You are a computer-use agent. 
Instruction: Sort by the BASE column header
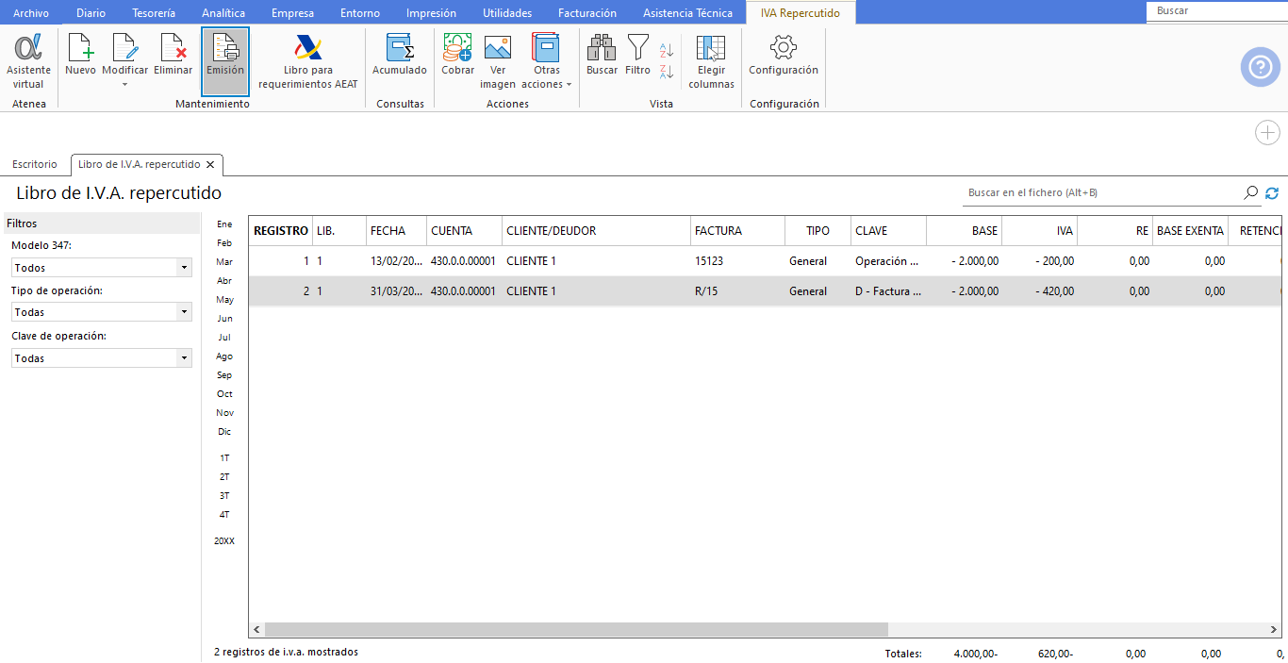tap(964, 231)
